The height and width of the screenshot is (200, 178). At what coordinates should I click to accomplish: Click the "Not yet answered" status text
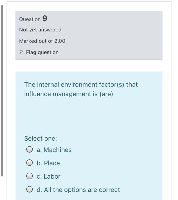click(40, 30)
